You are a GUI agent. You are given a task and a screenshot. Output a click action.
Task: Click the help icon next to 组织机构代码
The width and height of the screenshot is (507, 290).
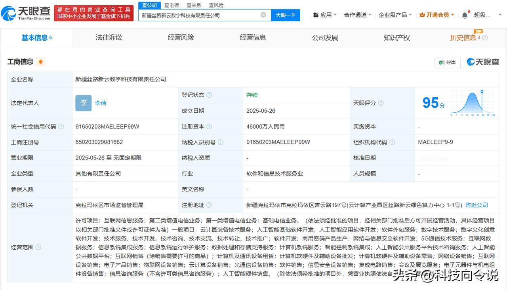pos(392,142)
